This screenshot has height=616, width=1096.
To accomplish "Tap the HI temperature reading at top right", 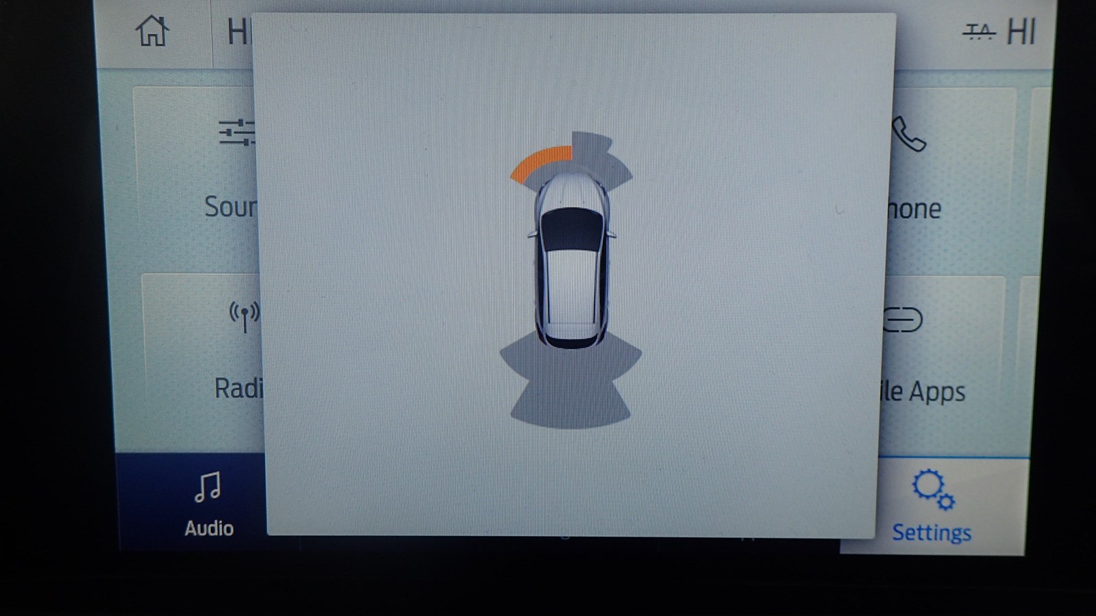I will pyautogui.click(x=1021, y=31).
